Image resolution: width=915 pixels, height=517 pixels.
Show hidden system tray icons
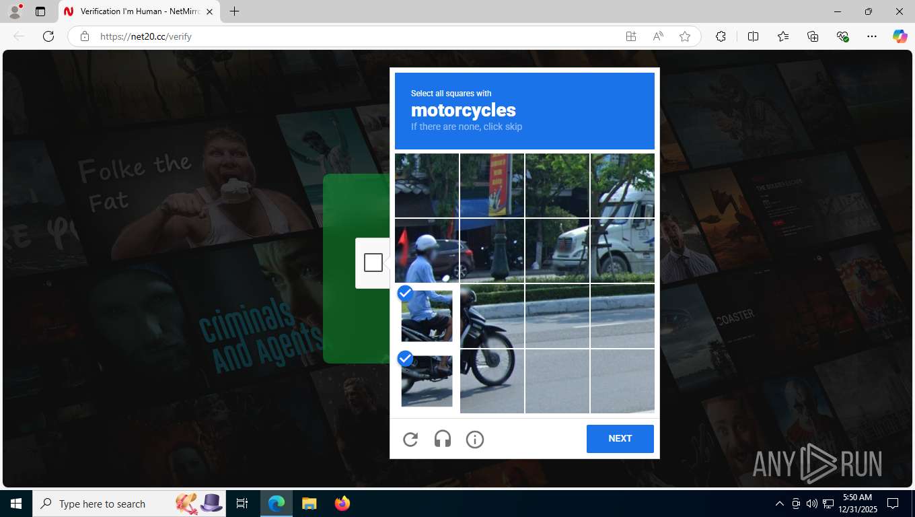779,504
